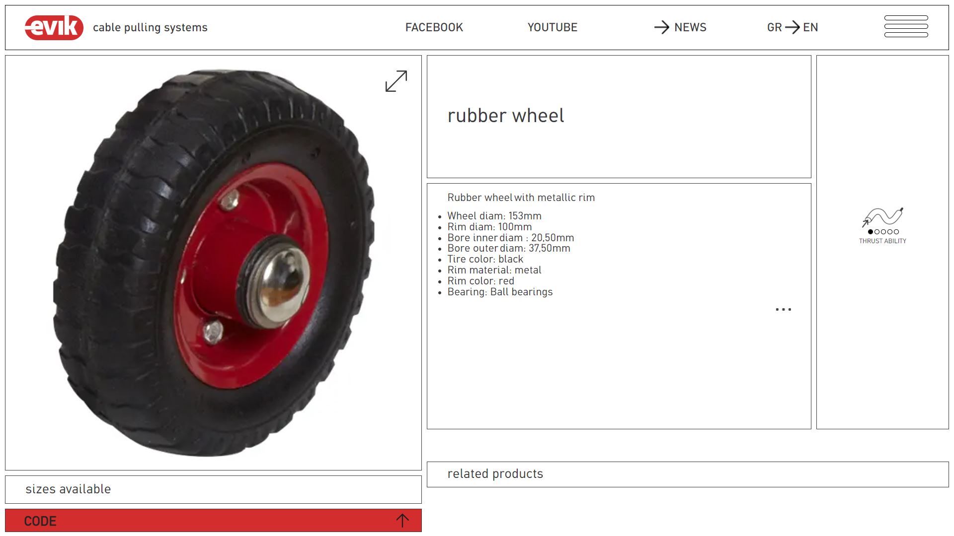
Task: Switch language to EN
Action: pos(810,27)
